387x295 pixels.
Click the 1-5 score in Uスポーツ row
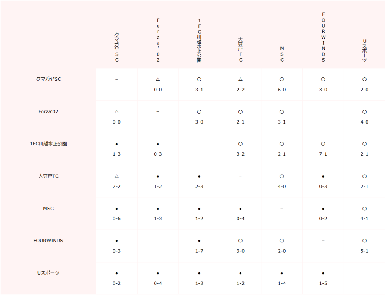323,283
